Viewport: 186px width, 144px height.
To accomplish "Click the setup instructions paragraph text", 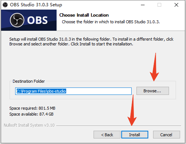I will pos(91,42).
